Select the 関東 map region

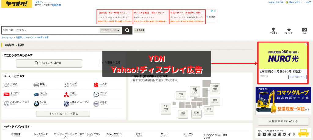point(215,101)
